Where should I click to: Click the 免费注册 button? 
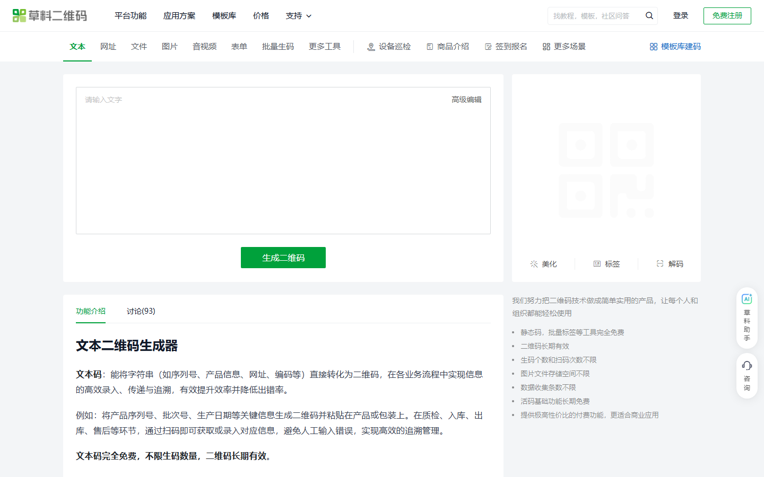point(727,16)
